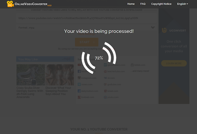Open the FAQ page

pos(143,4)
